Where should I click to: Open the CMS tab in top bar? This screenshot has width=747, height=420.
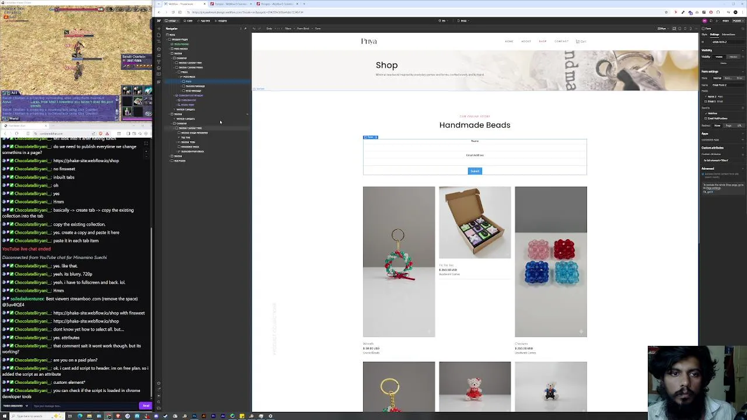pos(189,20)
